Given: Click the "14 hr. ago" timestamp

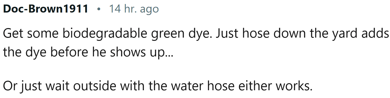Looking at the screenshot, I should point(134,9).
